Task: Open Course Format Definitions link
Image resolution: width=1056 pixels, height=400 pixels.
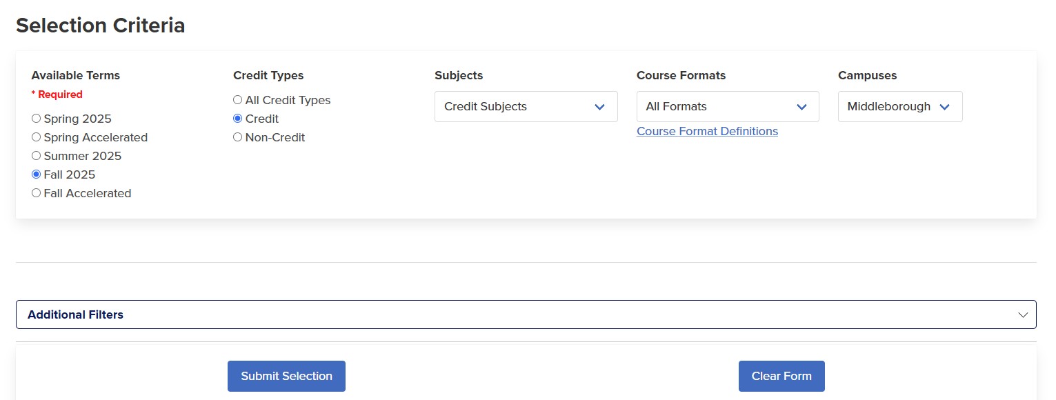Action: click(707, 131)
